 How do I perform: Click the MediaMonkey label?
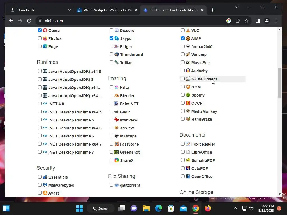point(204,111)
